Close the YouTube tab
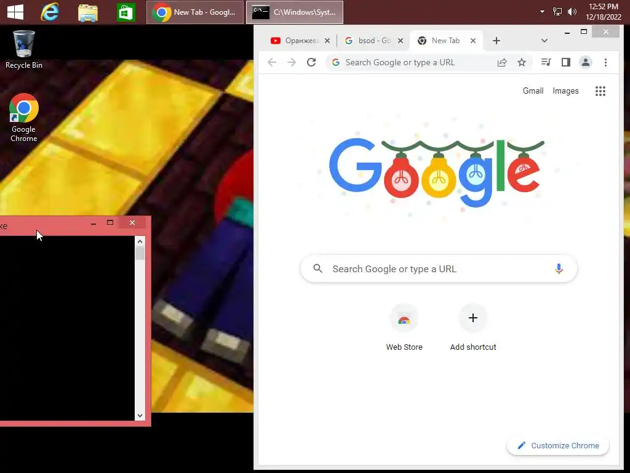630x473 pixels. coord(327,41)
